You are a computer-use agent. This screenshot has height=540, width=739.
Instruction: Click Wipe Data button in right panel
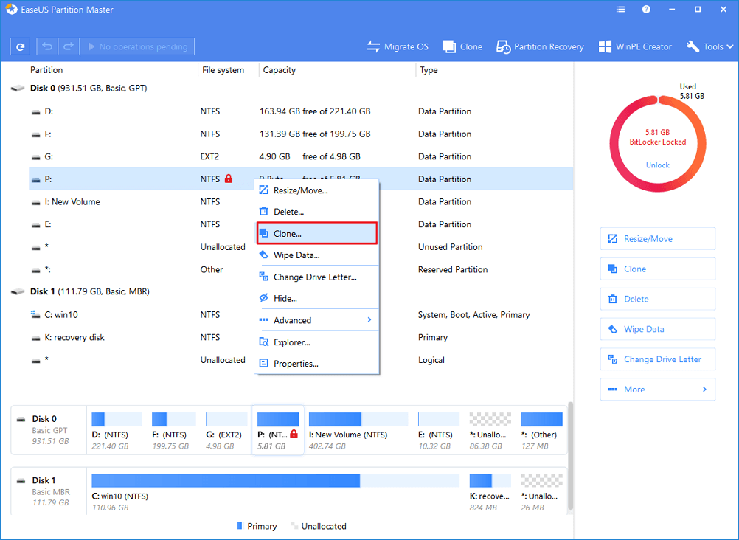coord(657,329)
